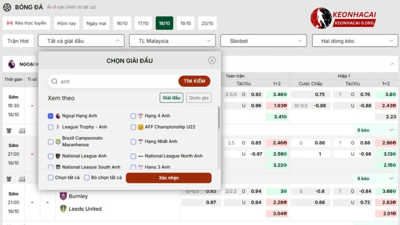Click the Keonhacai logo
The width and height of the screenshot is (400, 225).
pos(343,18)
